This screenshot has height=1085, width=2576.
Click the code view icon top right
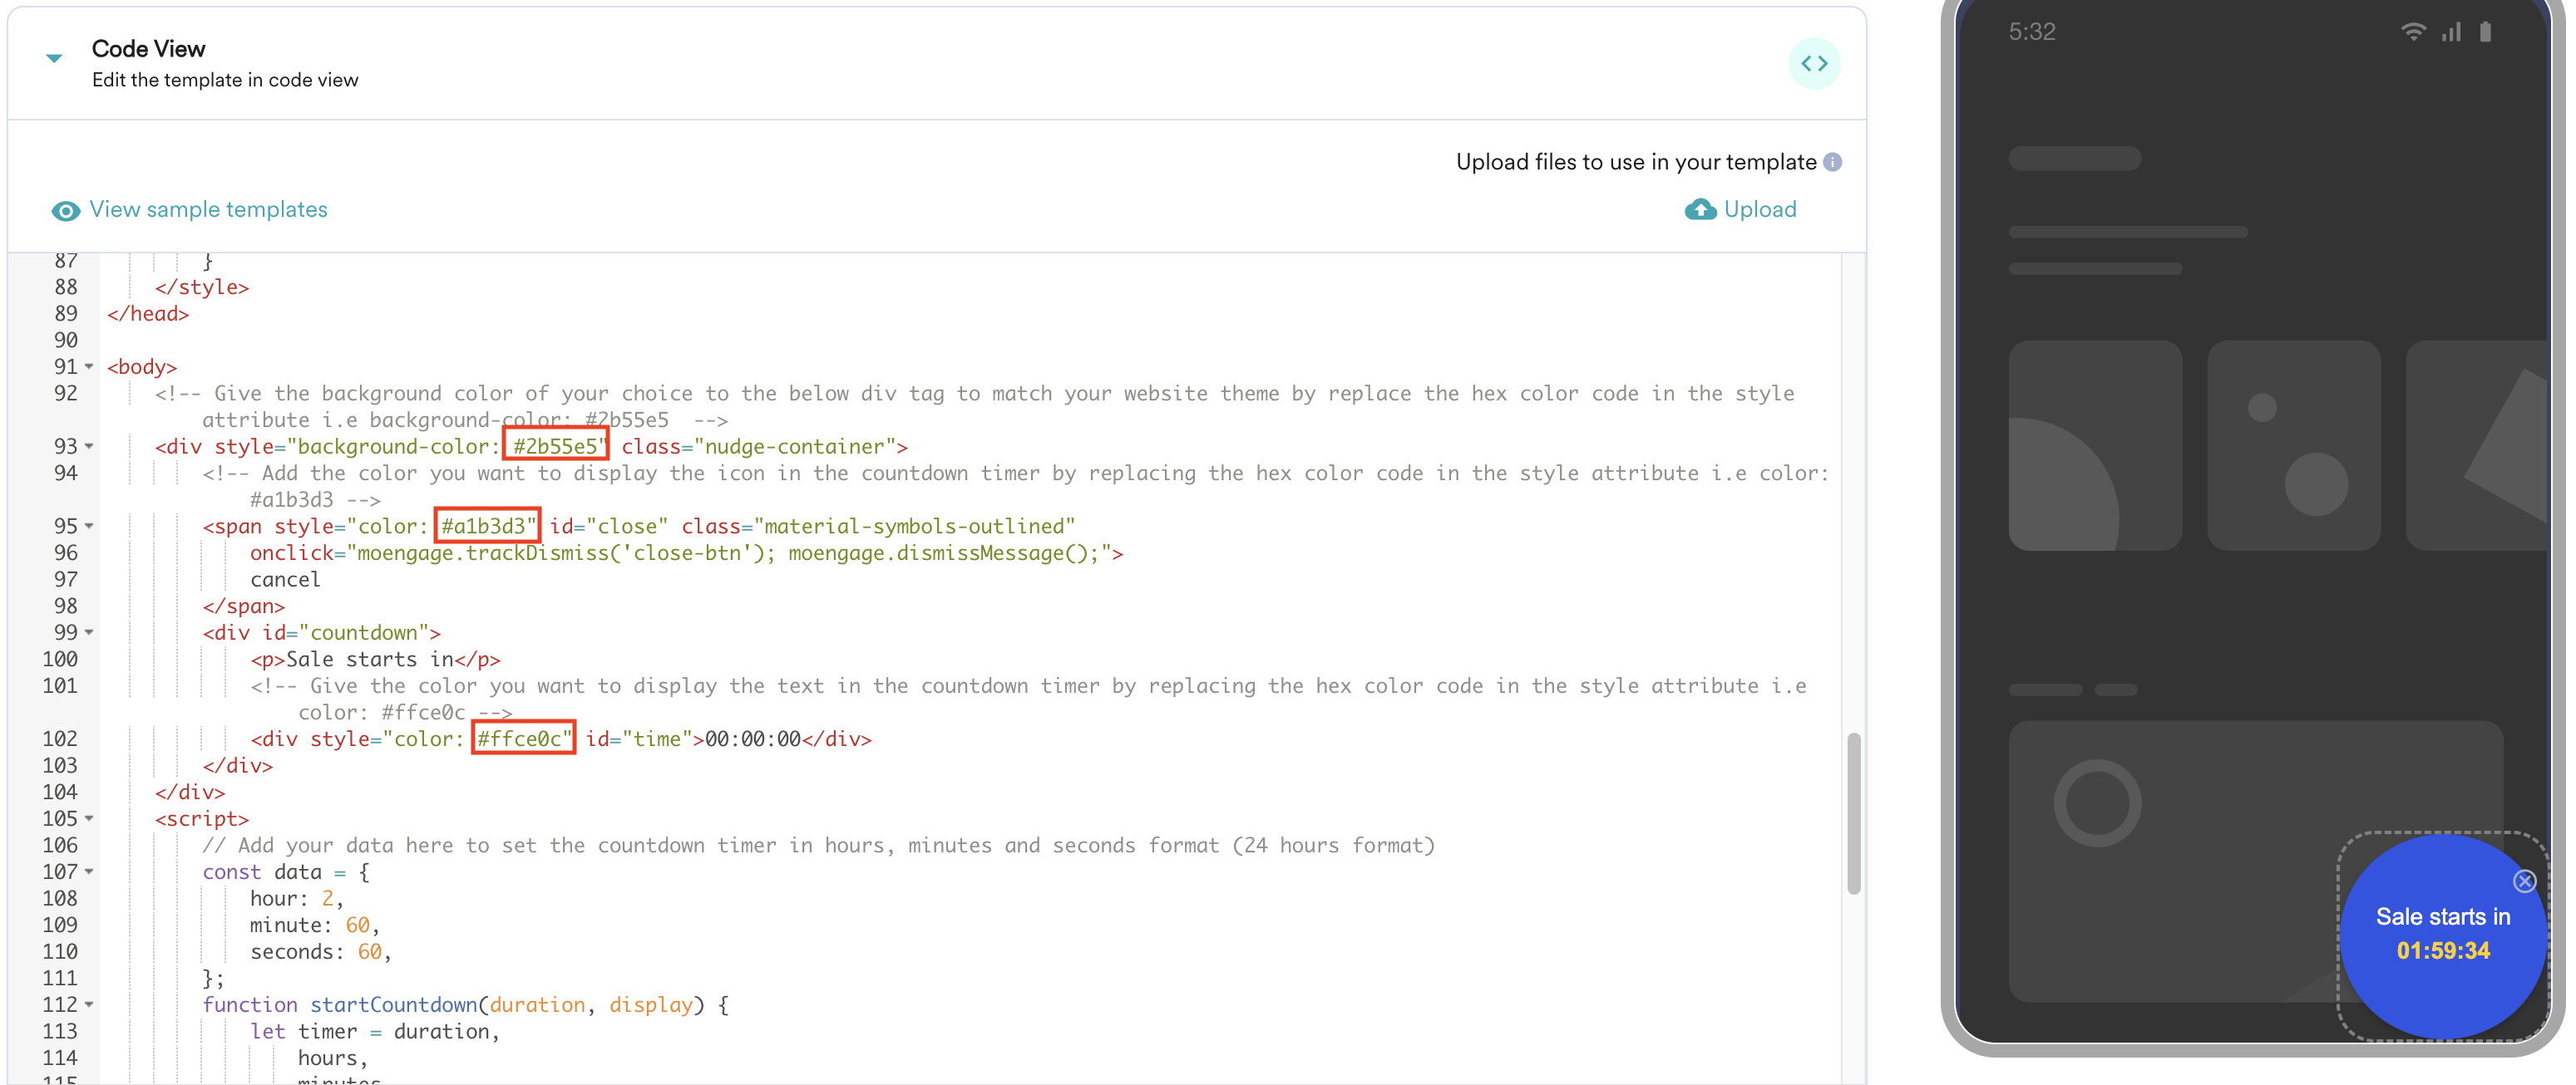pyautogui.click(x=1815, y=63)
